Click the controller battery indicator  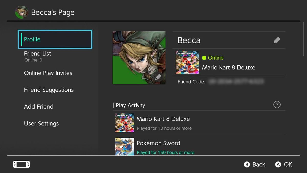tap(21, 164)
